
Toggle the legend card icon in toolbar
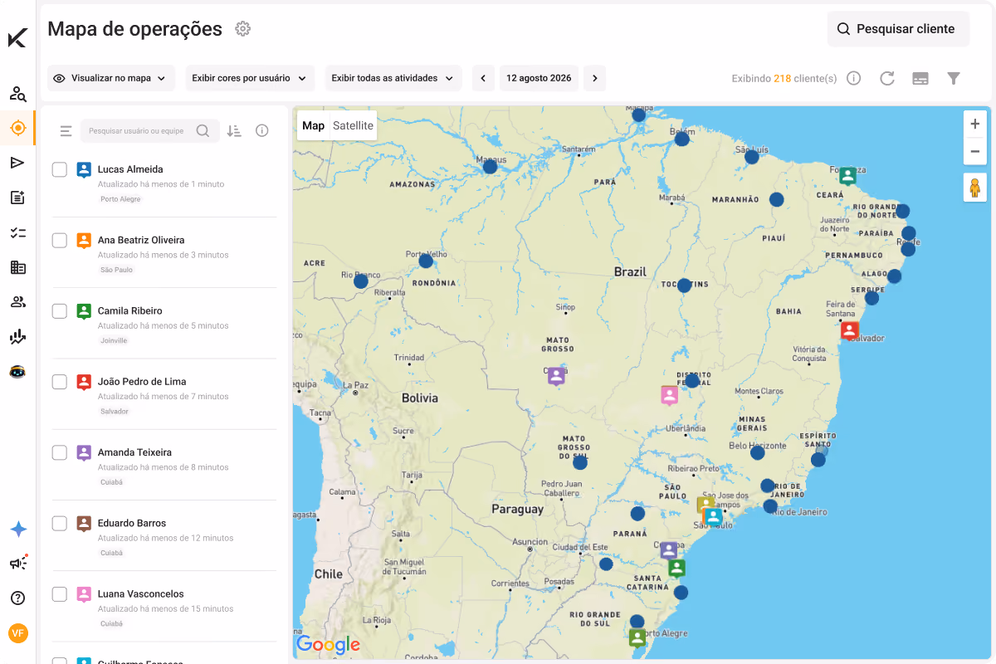point(920,78)
